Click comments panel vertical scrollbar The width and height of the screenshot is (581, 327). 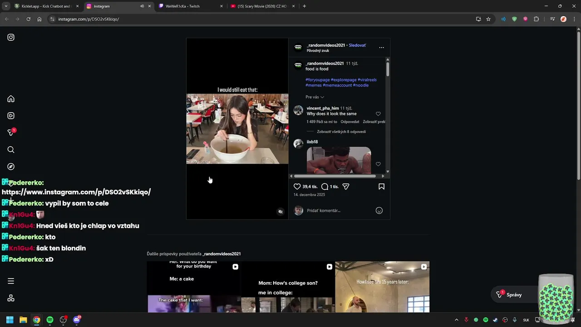[388, 69]
